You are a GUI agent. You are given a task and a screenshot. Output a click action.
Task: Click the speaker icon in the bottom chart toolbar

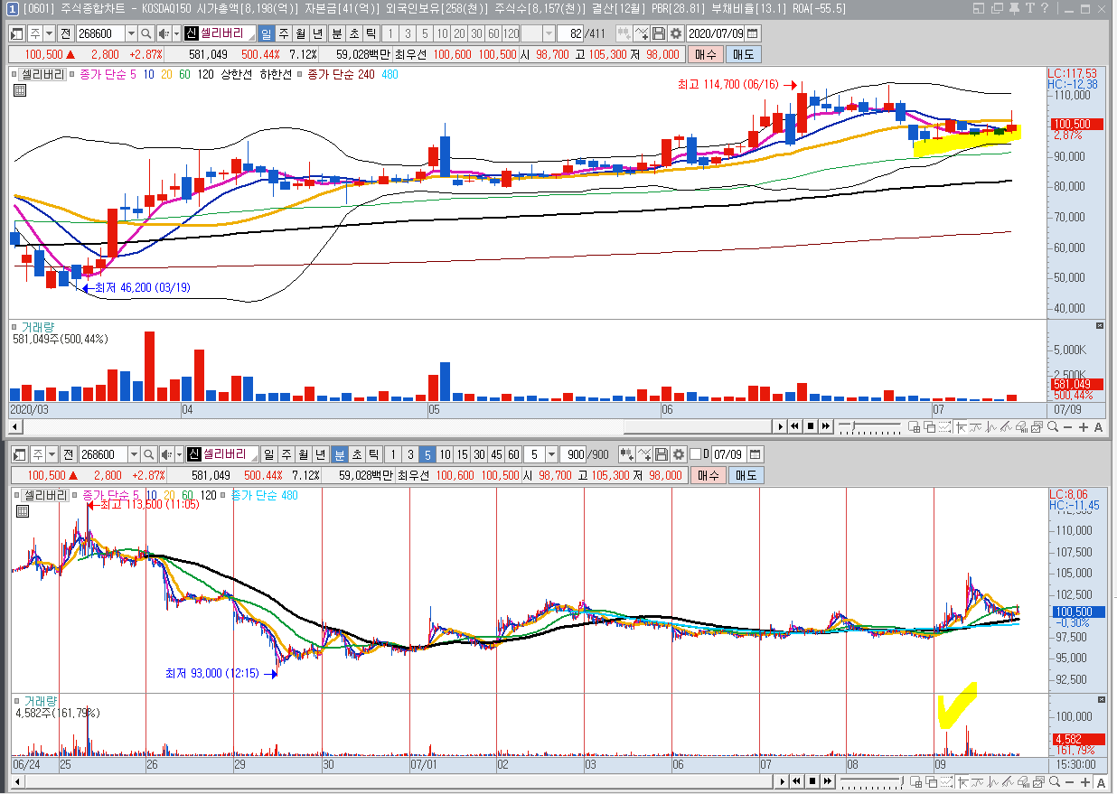coord(165,453)
